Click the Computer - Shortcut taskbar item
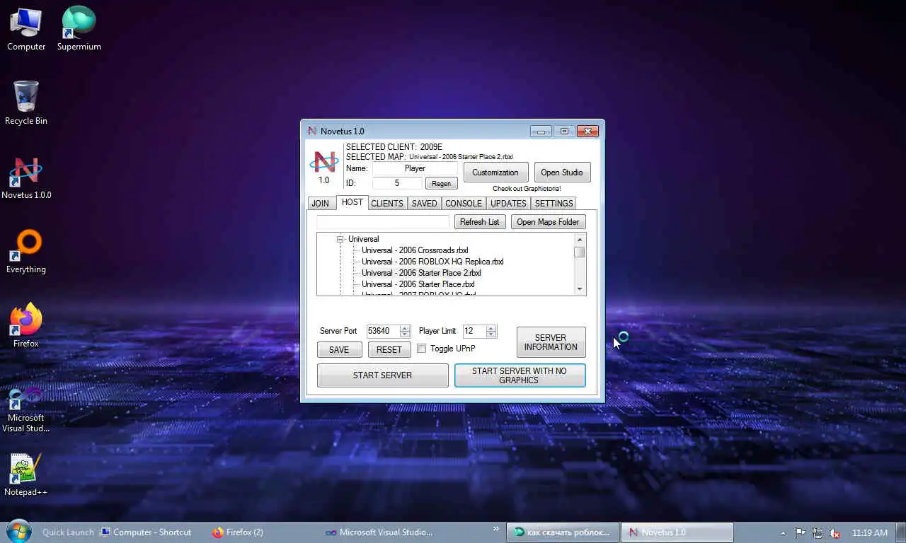906x543 pixels. [146, 532]
